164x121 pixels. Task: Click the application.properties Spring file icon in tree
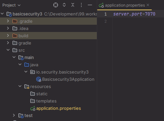[33, 108]
